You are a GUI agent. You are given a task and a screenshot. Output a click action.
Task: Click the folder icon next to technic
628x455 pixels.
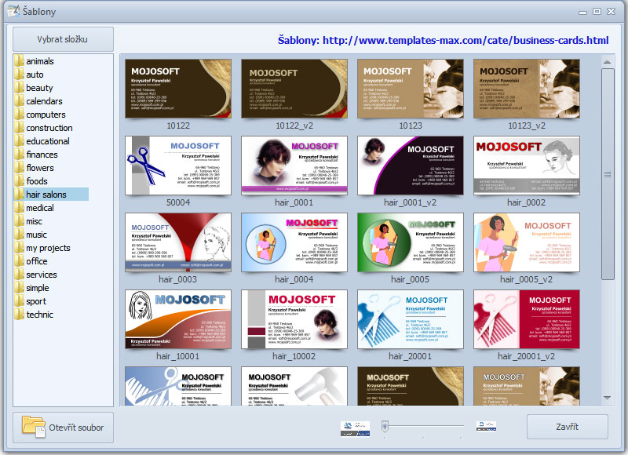click(19, 315)
